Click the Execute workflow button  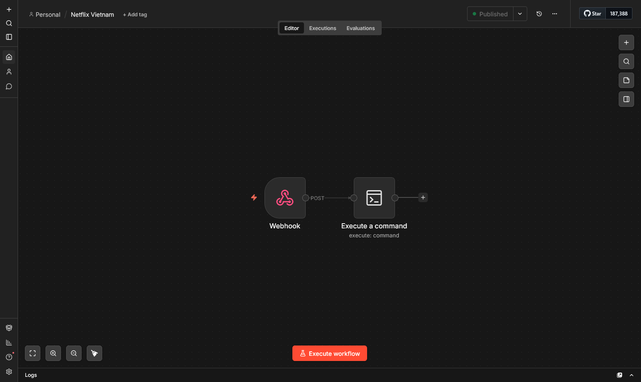(x=330, y=353)
